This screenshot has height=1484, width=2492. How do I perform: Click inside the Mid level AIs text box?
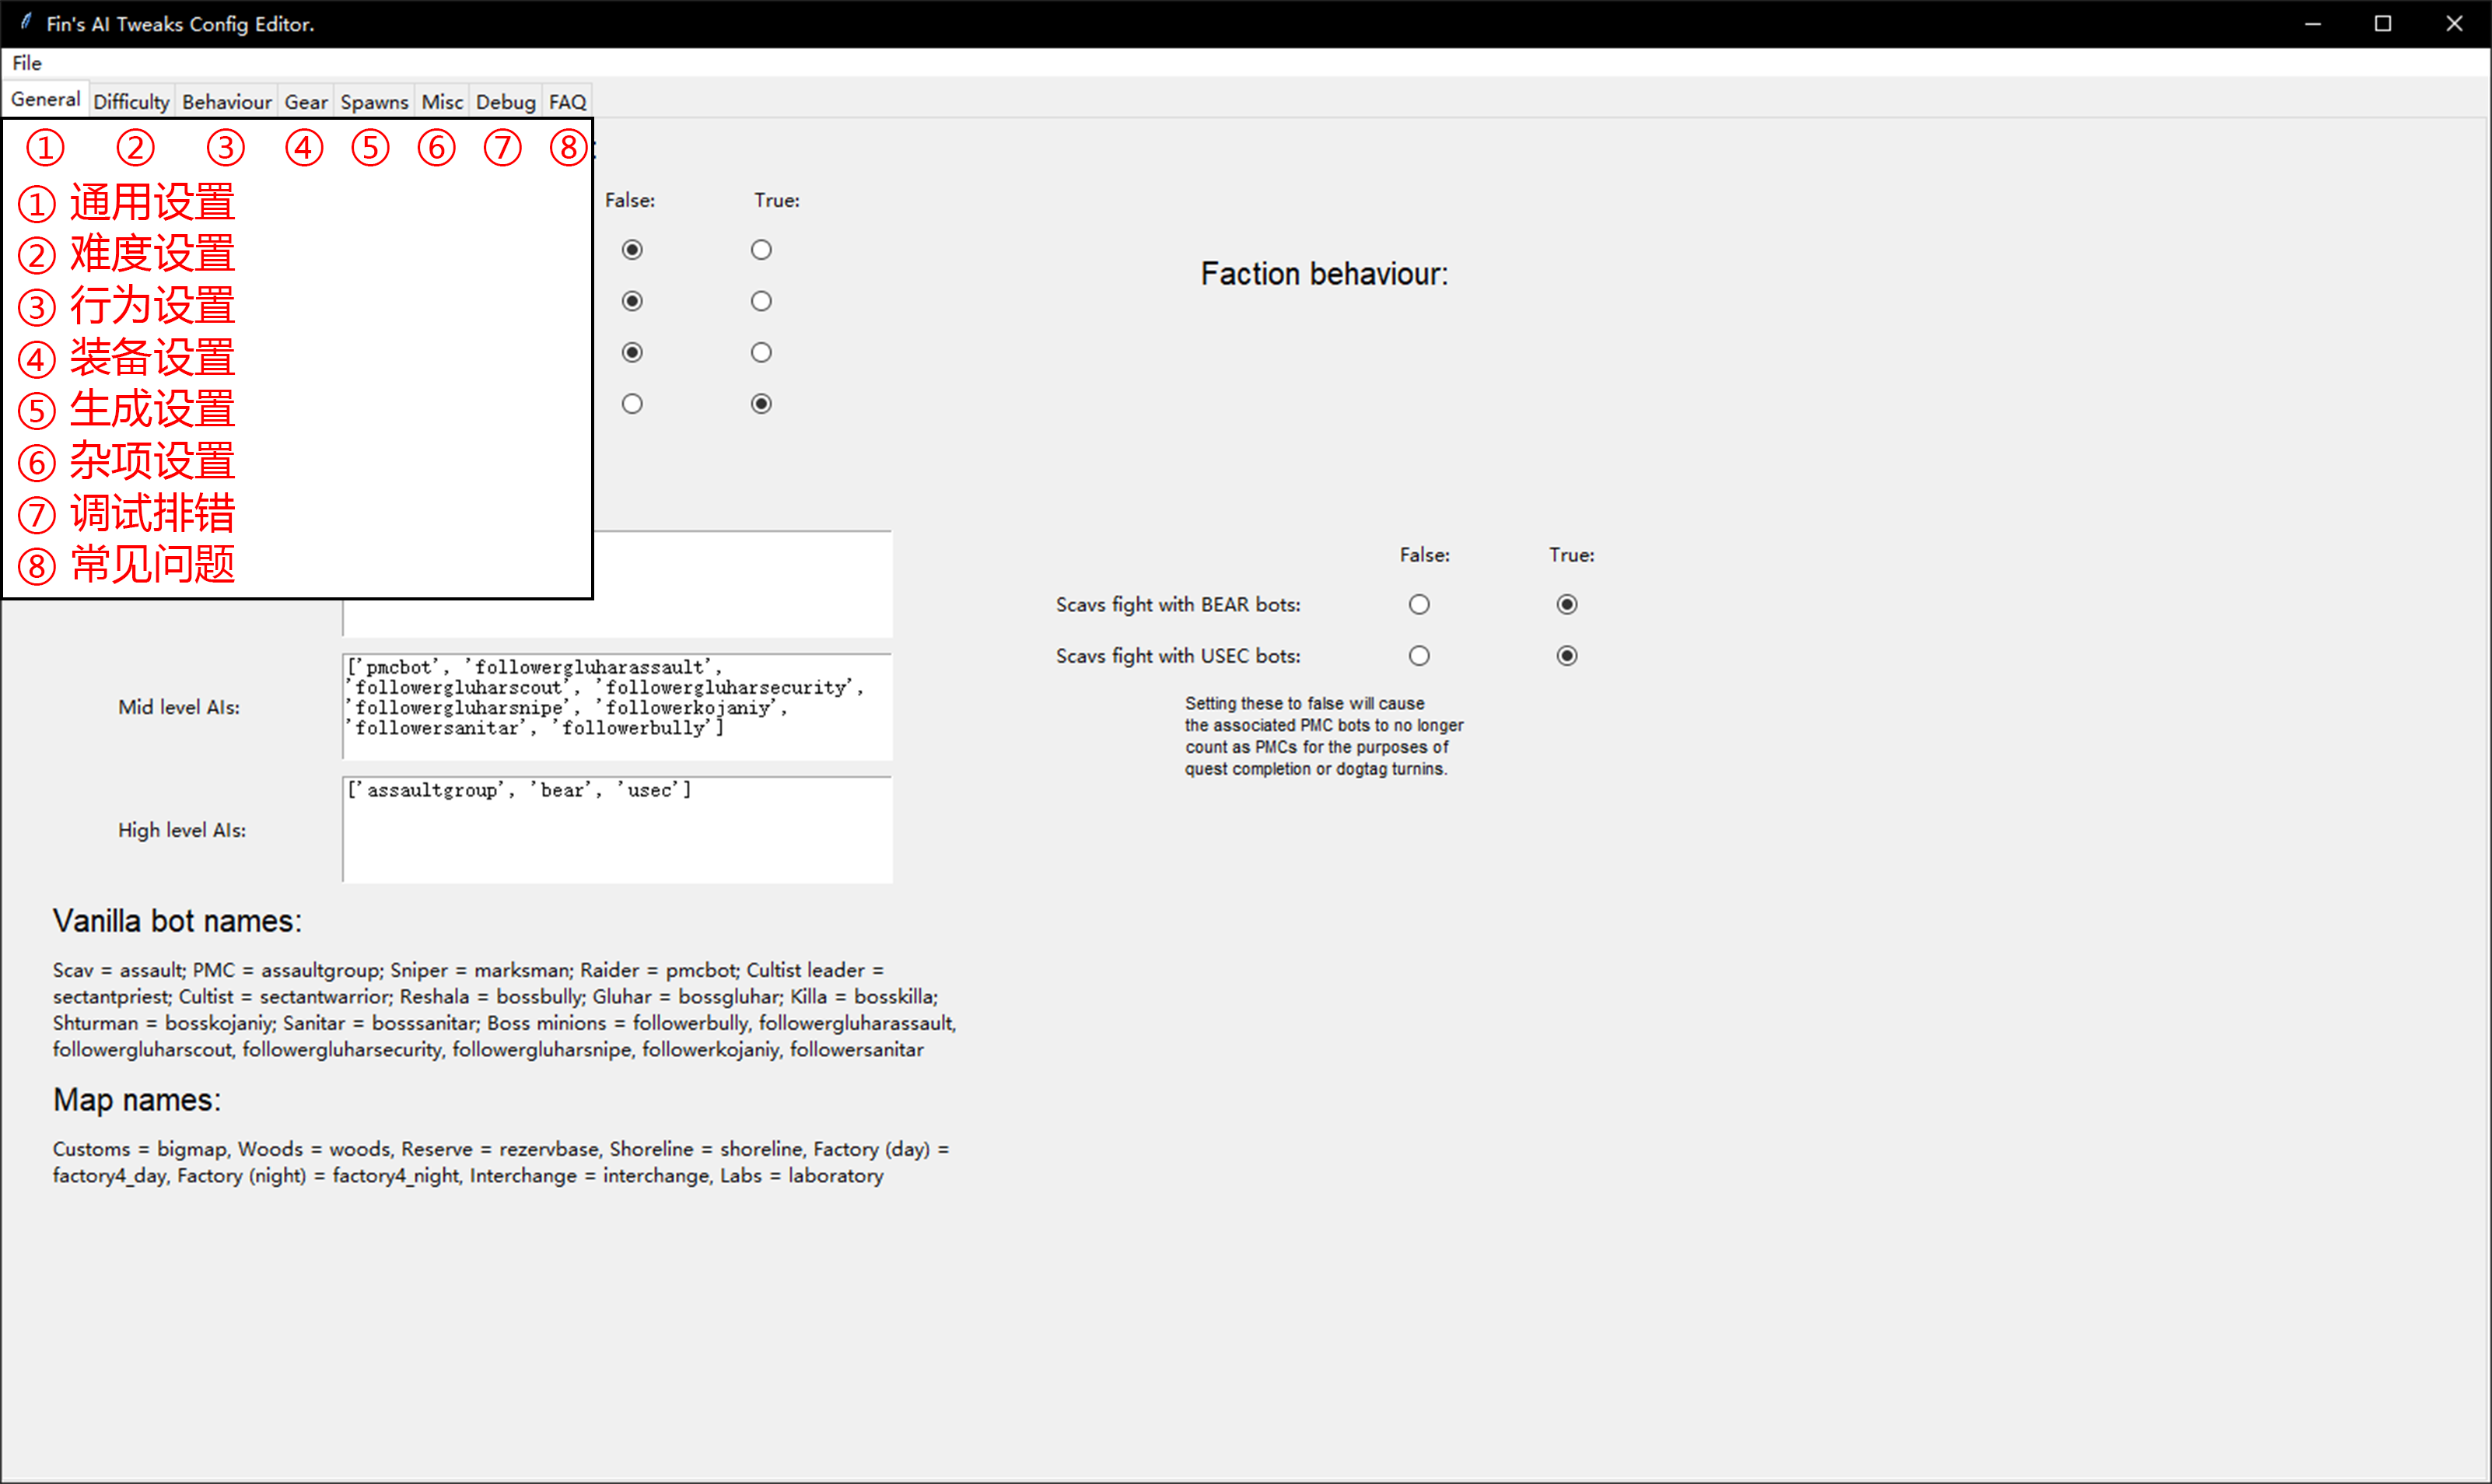pyautogui.click(x=617, y=707)
